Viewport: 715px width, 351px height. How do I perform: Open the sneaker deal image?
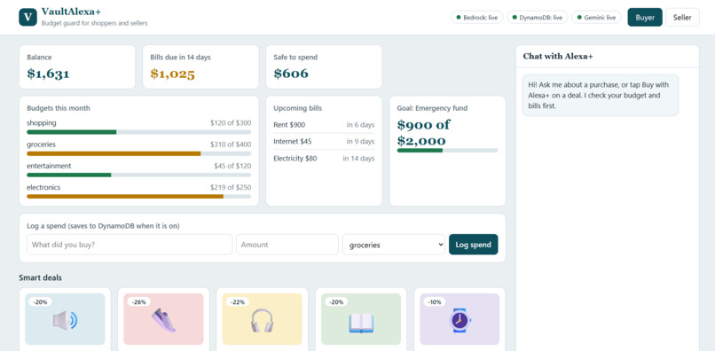click(163, 320)
